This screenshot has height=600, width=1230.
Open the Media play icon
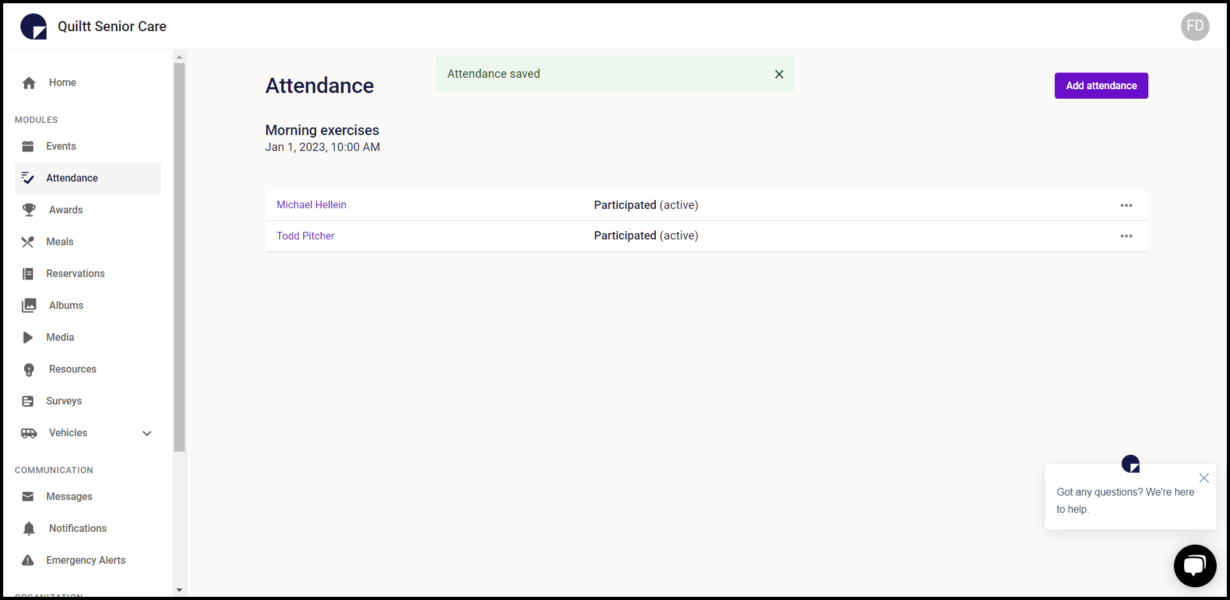28,337
